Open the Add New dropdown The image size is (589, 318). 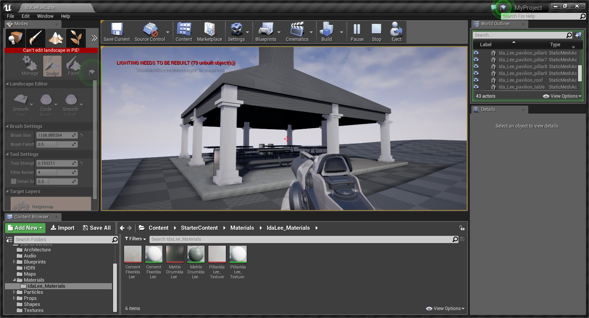25,228
